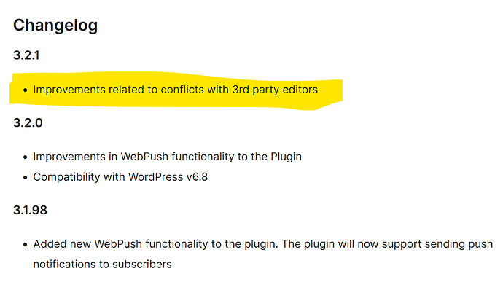Viewport: 503px width, 282px height.
Task: Click the bullet before 'Added new WebPush'
Action: click(x=26, y=245)
